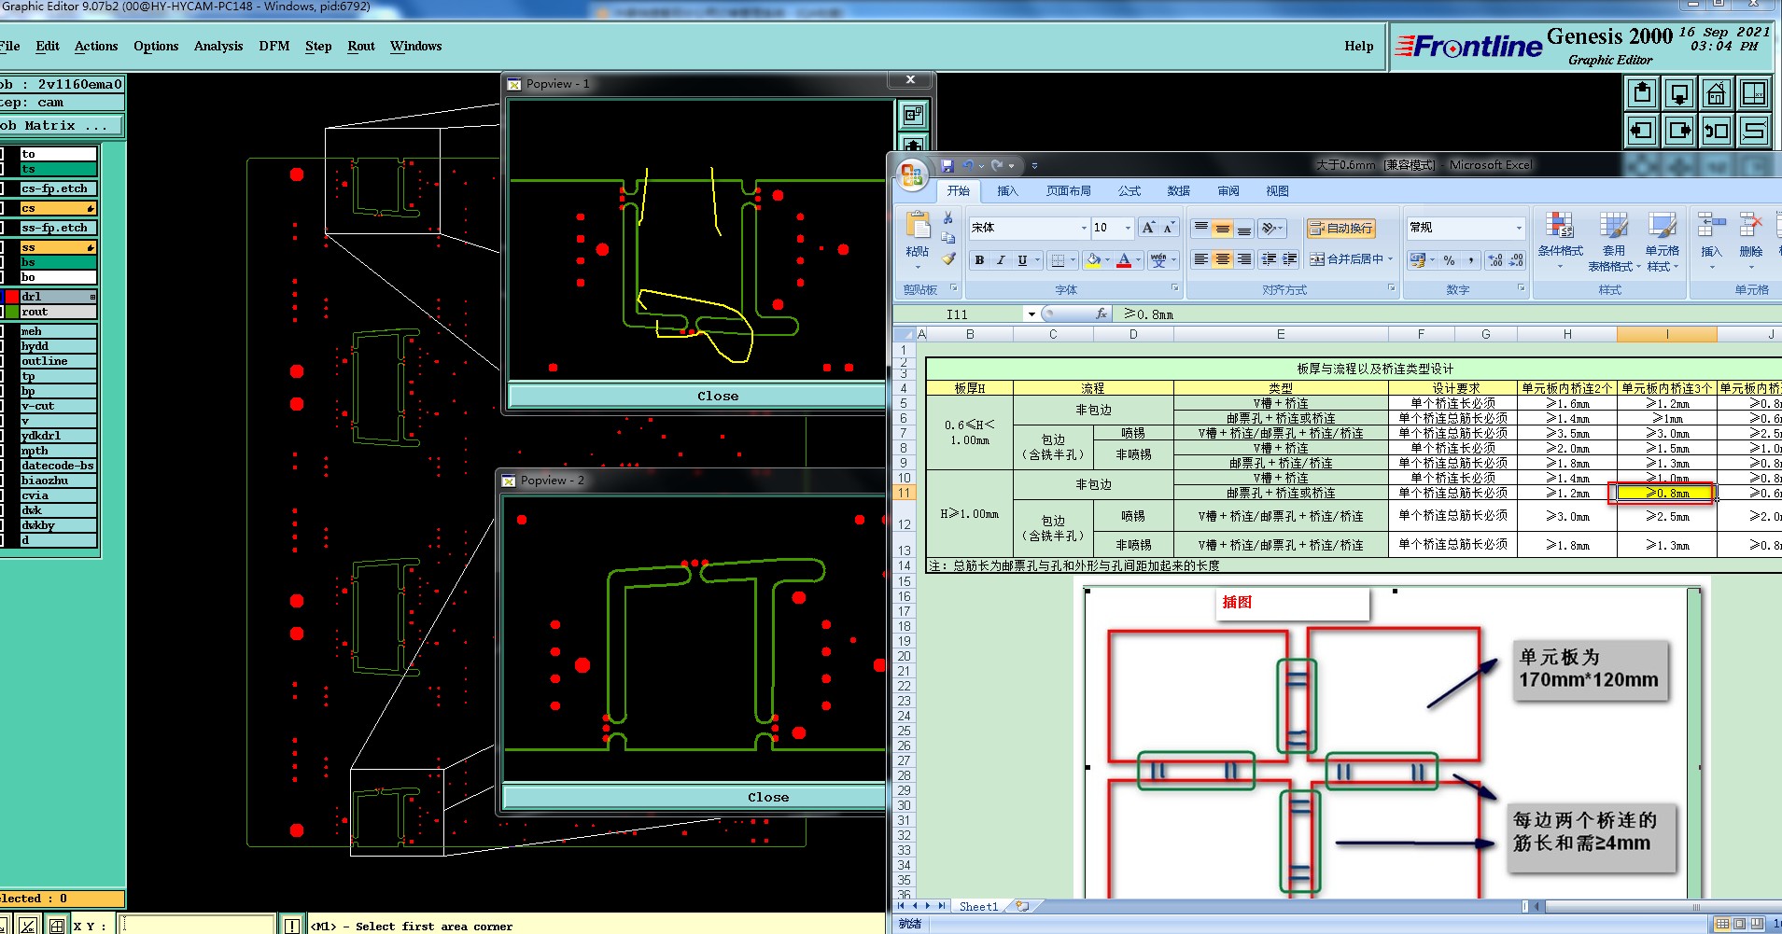Select highlighted cell I11 ≥0.8mm

1666,493
